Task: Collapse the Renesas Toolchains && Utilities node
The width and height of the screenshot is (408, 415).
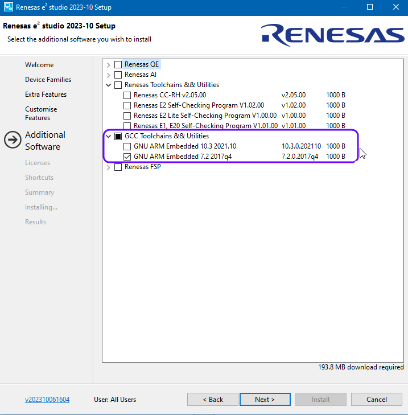Action: [x=109, y=85]
